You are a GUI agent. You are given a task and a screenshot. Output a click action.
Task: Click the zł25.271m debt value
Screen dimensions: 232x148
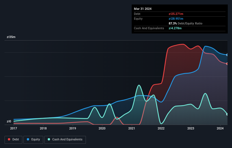coord(176,14)
